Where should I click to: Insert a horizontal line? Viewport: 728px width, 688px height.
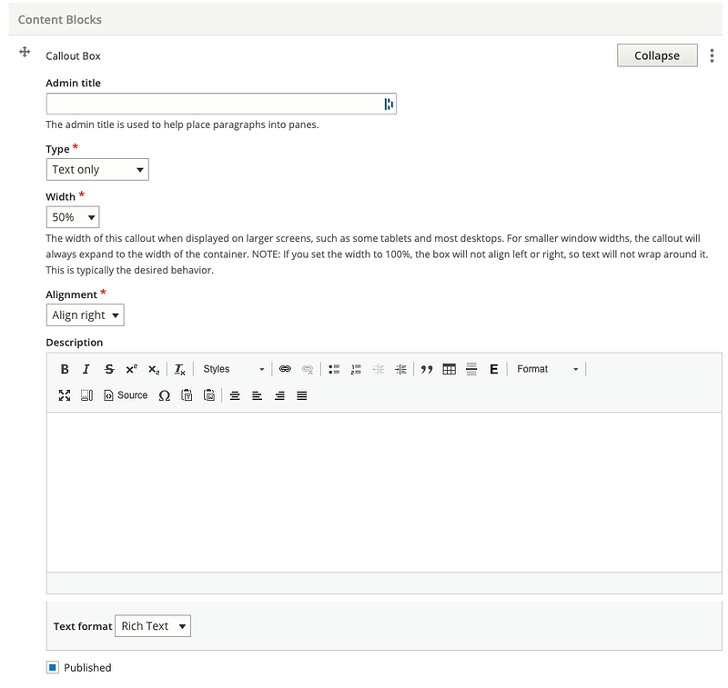(x=471, y=369)
